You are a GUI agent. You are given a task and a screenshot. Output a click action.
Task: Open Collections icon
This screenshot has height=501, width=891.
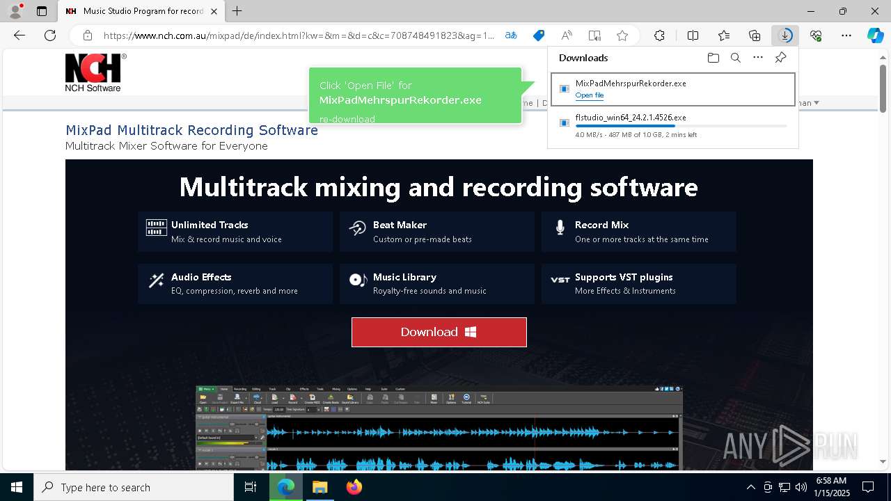coord(755,35)
